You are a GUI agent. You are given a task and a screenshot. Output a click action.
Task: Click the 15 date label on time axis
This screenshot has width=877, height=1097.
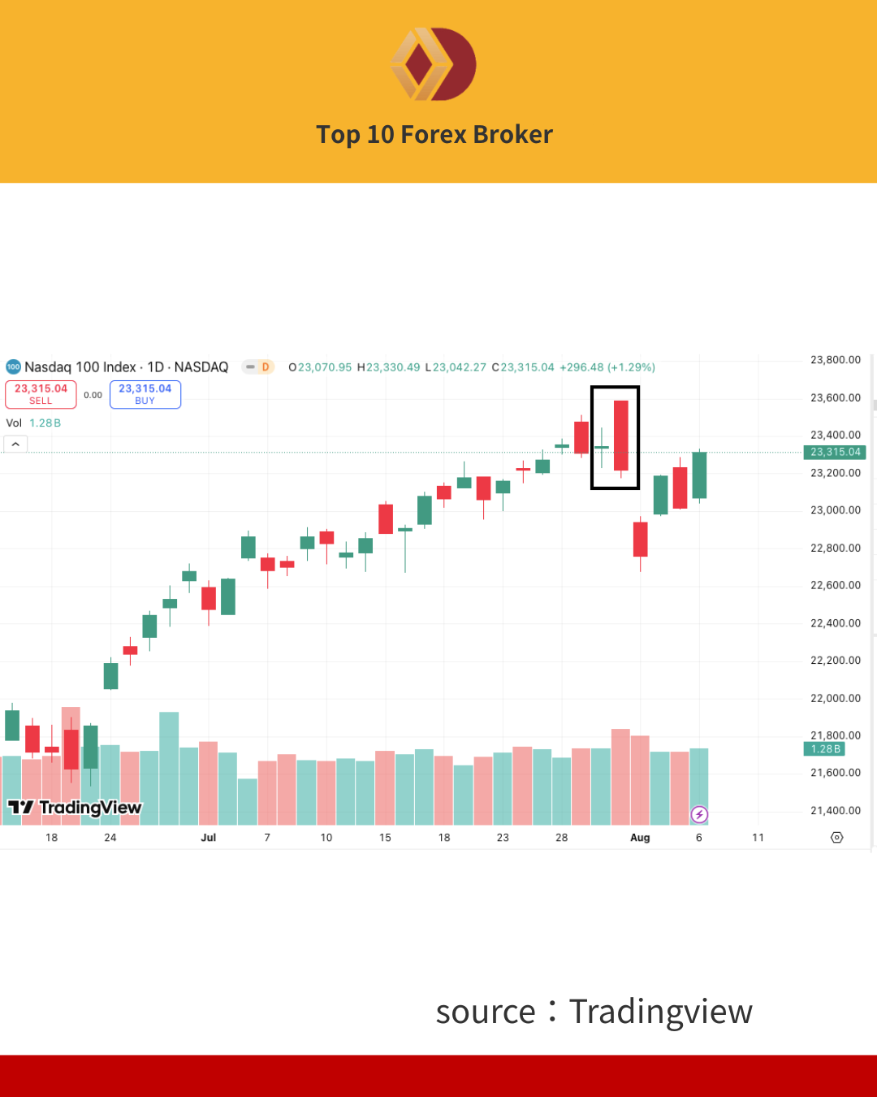point(385,838)
